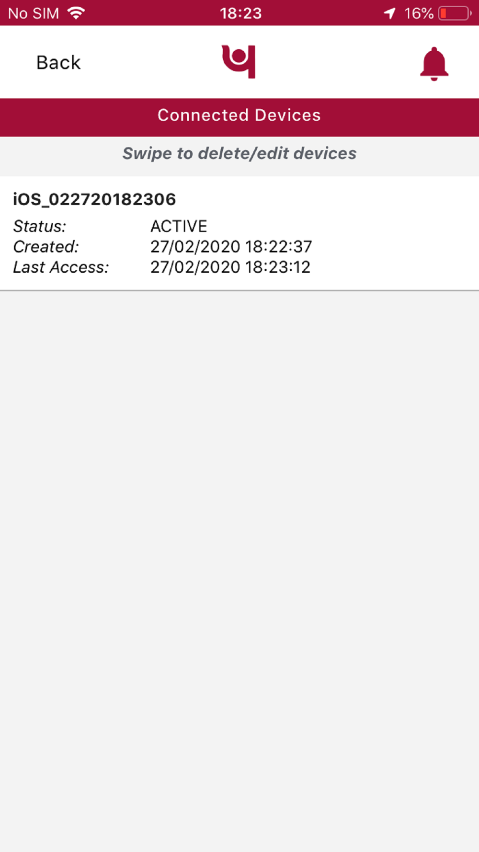Tap the Last Access: label

[x=61, y=267]
